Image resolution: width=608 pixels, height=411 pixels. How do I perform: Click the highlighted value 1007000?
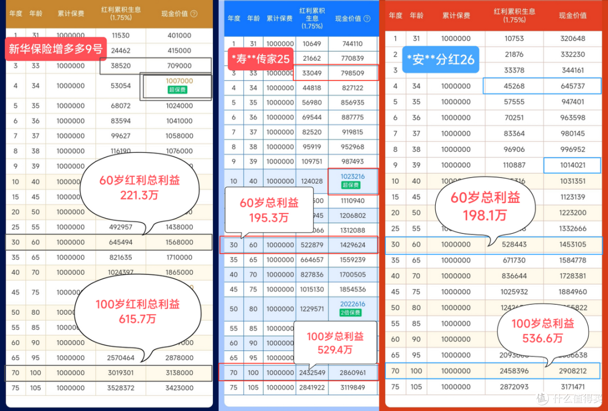(179, 81)
